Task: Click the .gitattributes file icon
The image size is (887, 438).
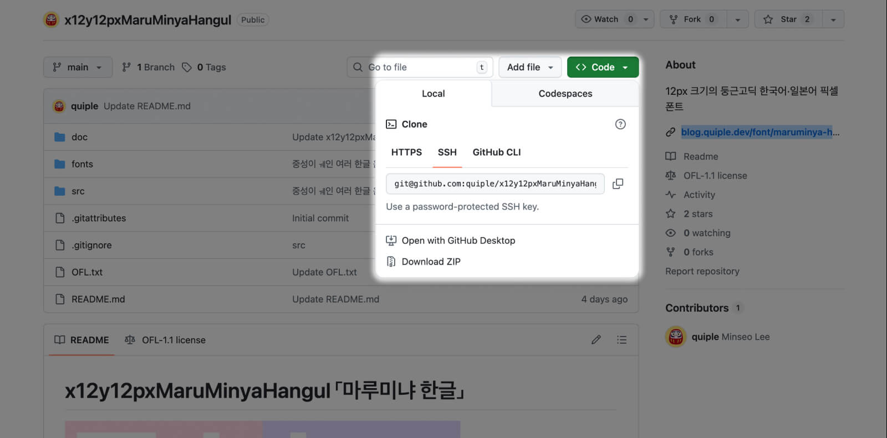Action: [x=60, y=218]
